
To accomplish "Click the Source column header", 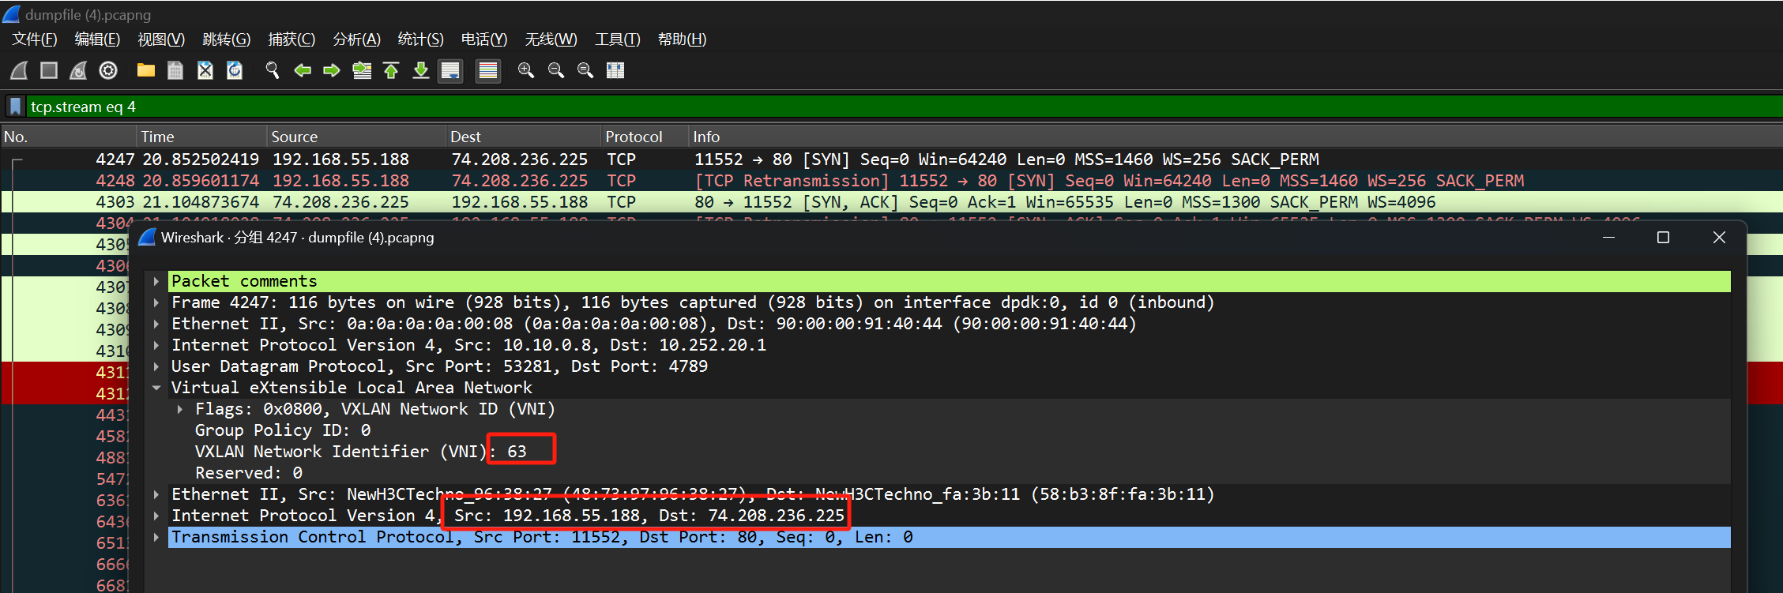I will (x=294, y=137).
